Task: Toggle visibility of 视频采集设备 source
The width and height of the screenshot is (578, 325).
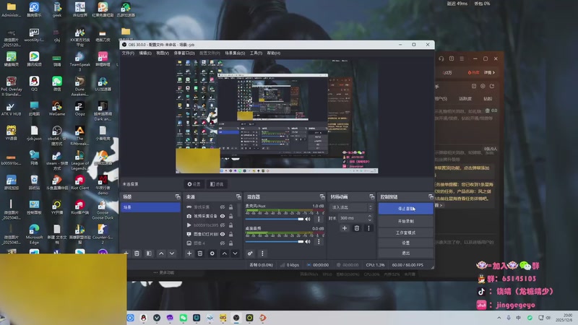Action: [x=222, y=215]
